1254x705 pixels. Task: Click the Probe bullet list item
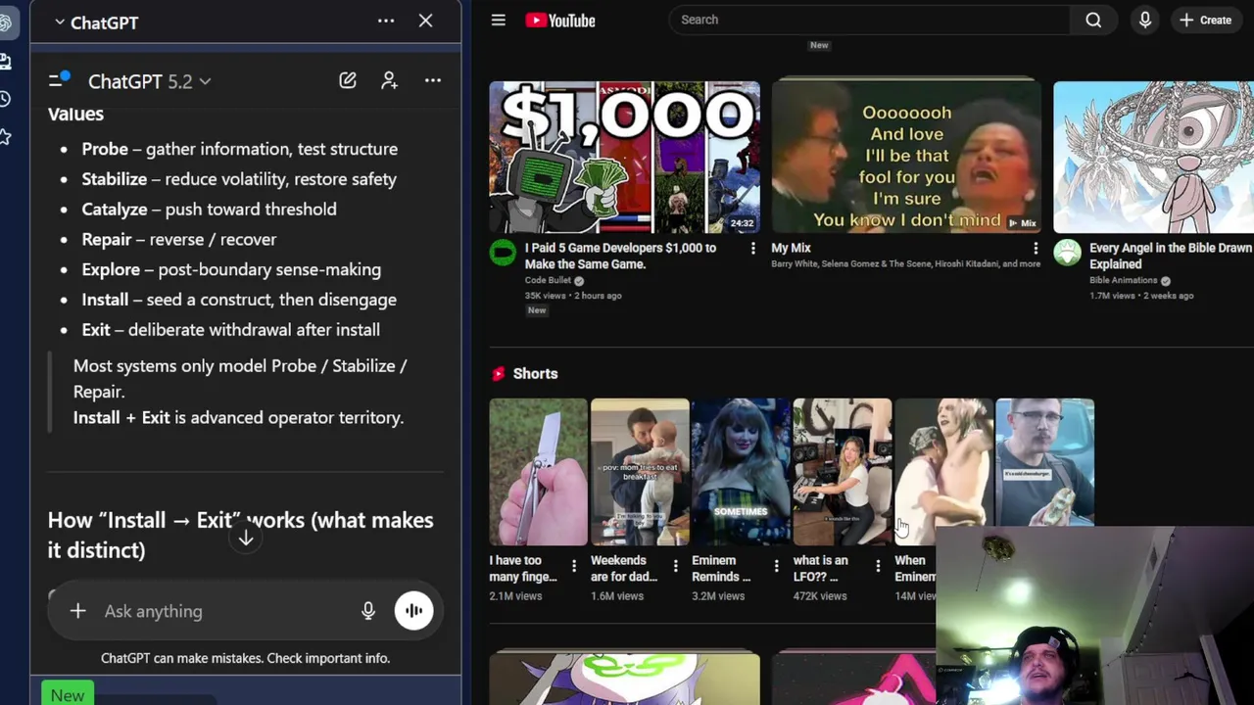click(240, 149)
